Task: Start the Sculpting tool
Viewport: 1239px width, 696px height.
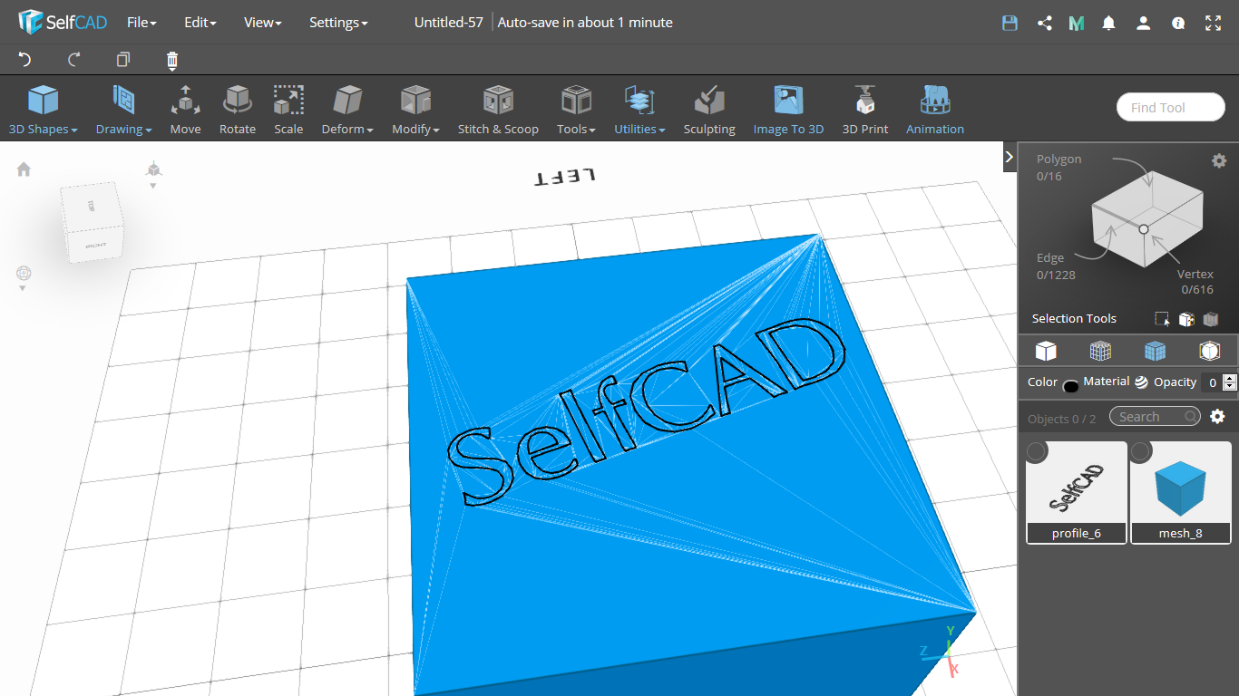Action: [x=709, y=111]
